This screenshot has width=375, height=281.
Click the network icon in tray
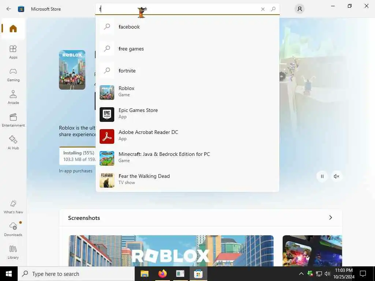(x=319, y=274)
